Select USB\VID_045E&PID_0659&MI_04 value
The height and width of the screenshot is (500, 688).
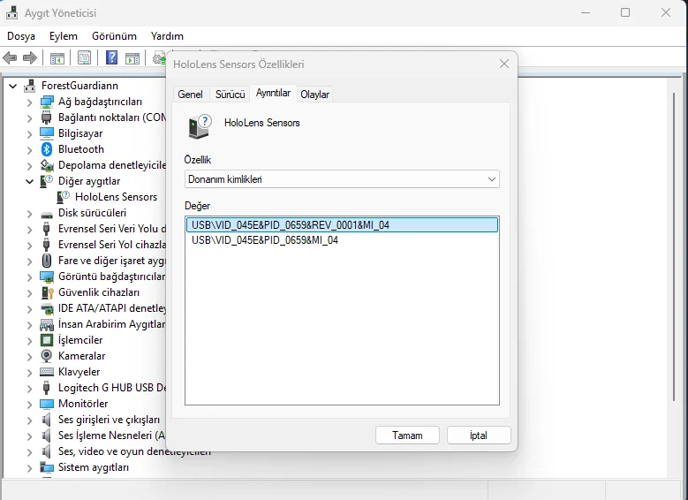click(x=265, y=240)
